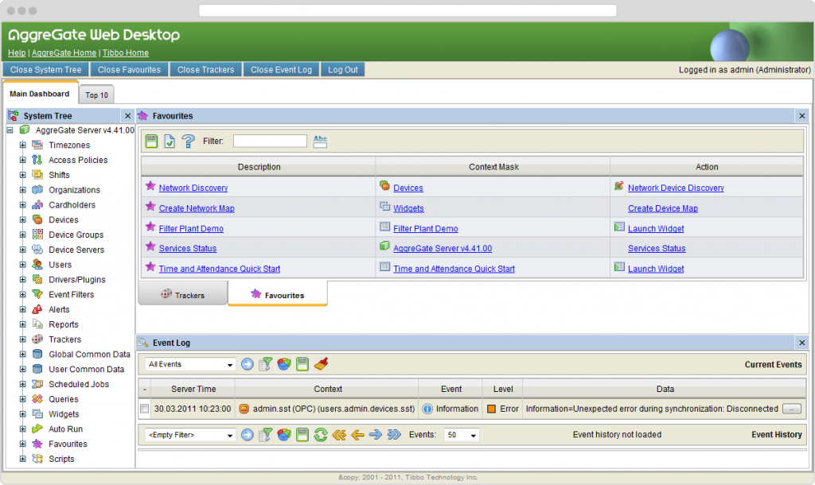
Task: Open the AggreGate Home link
Action: (x=64, y=53)
